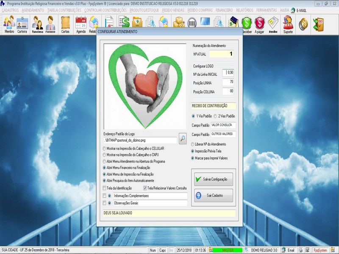
Task: Click the Nº ATUAL numbering field
Action: 221,54
